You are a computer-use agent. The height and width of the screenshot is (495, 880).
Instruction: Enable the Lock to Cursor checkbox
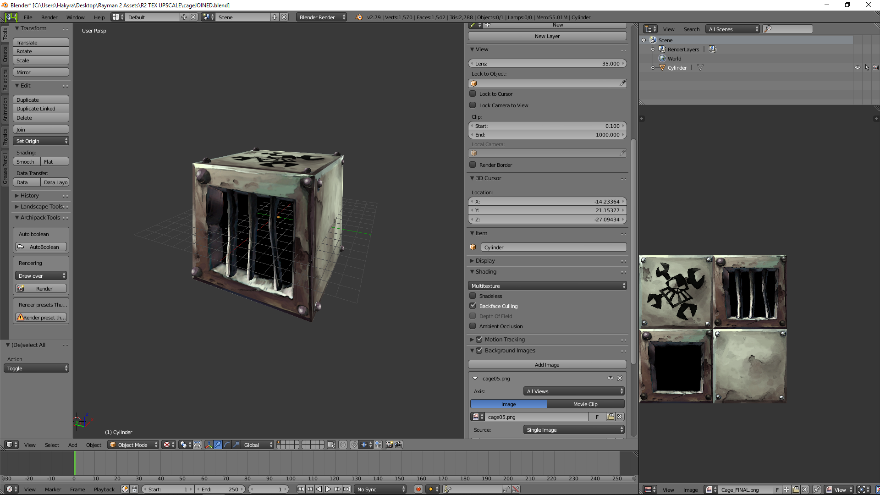pos(473,94)
